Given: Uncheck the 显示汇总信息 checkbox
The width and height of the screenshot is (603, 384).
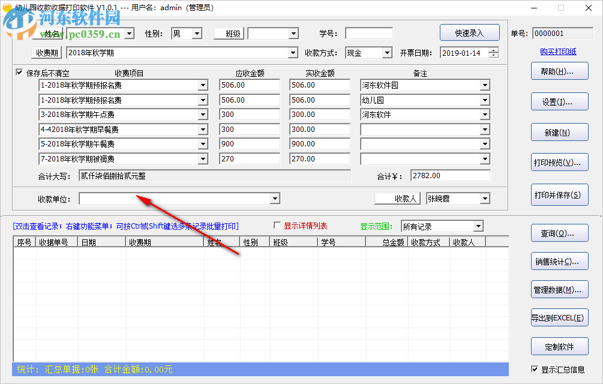Looking at the screenshot, I should coord(535,369).
